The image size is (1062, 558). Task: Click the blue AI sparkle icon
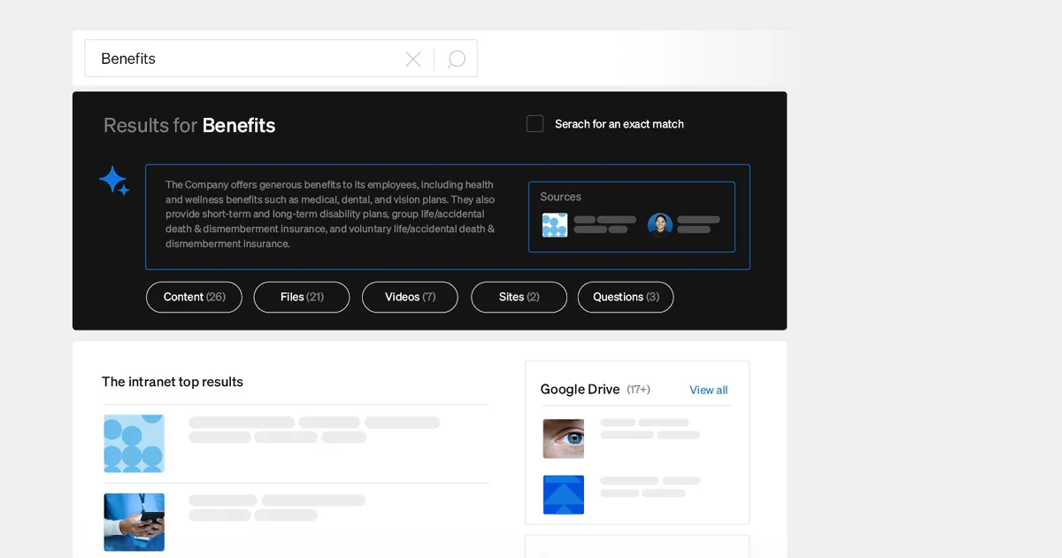pos(114,181)
